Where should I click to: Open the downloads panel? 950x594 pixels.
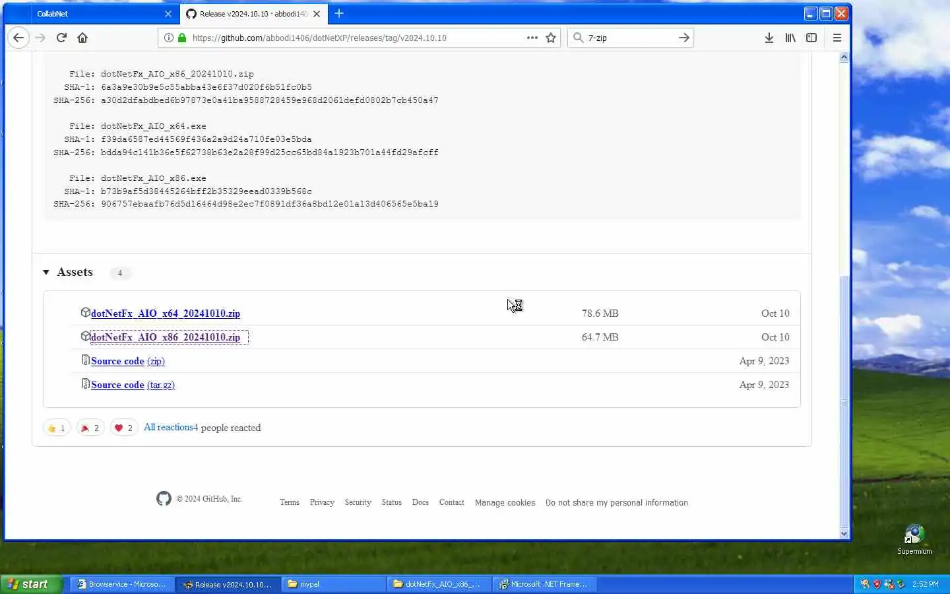[x=769, y=38]
